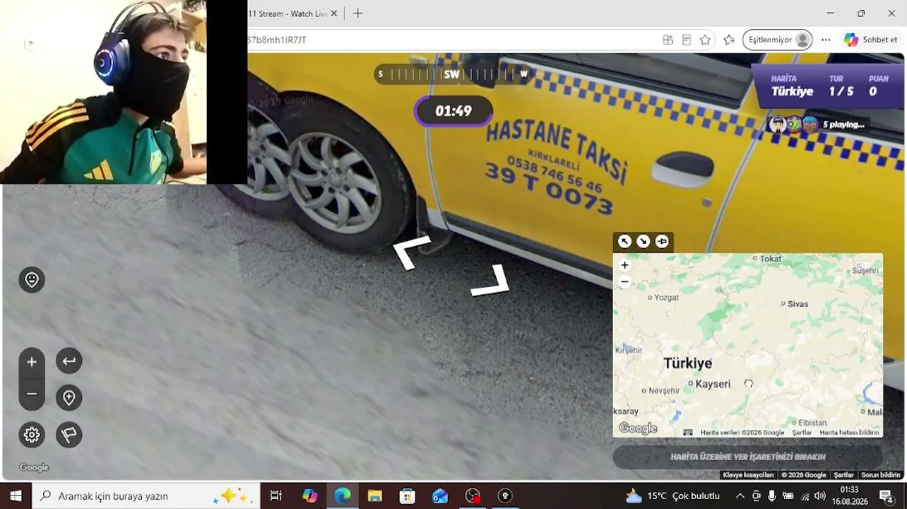Open the volume control in system tray

(x=819, y=496)
